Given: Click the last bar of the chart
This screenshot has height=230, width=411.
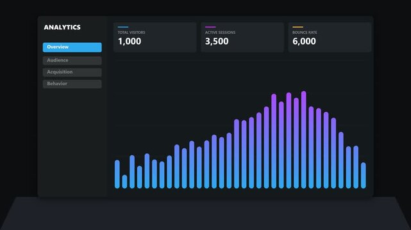Looking at the screenshot, I should (364, 176).
